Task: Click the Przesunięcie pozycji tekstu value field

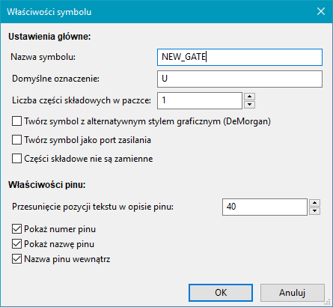Action: 265,207
